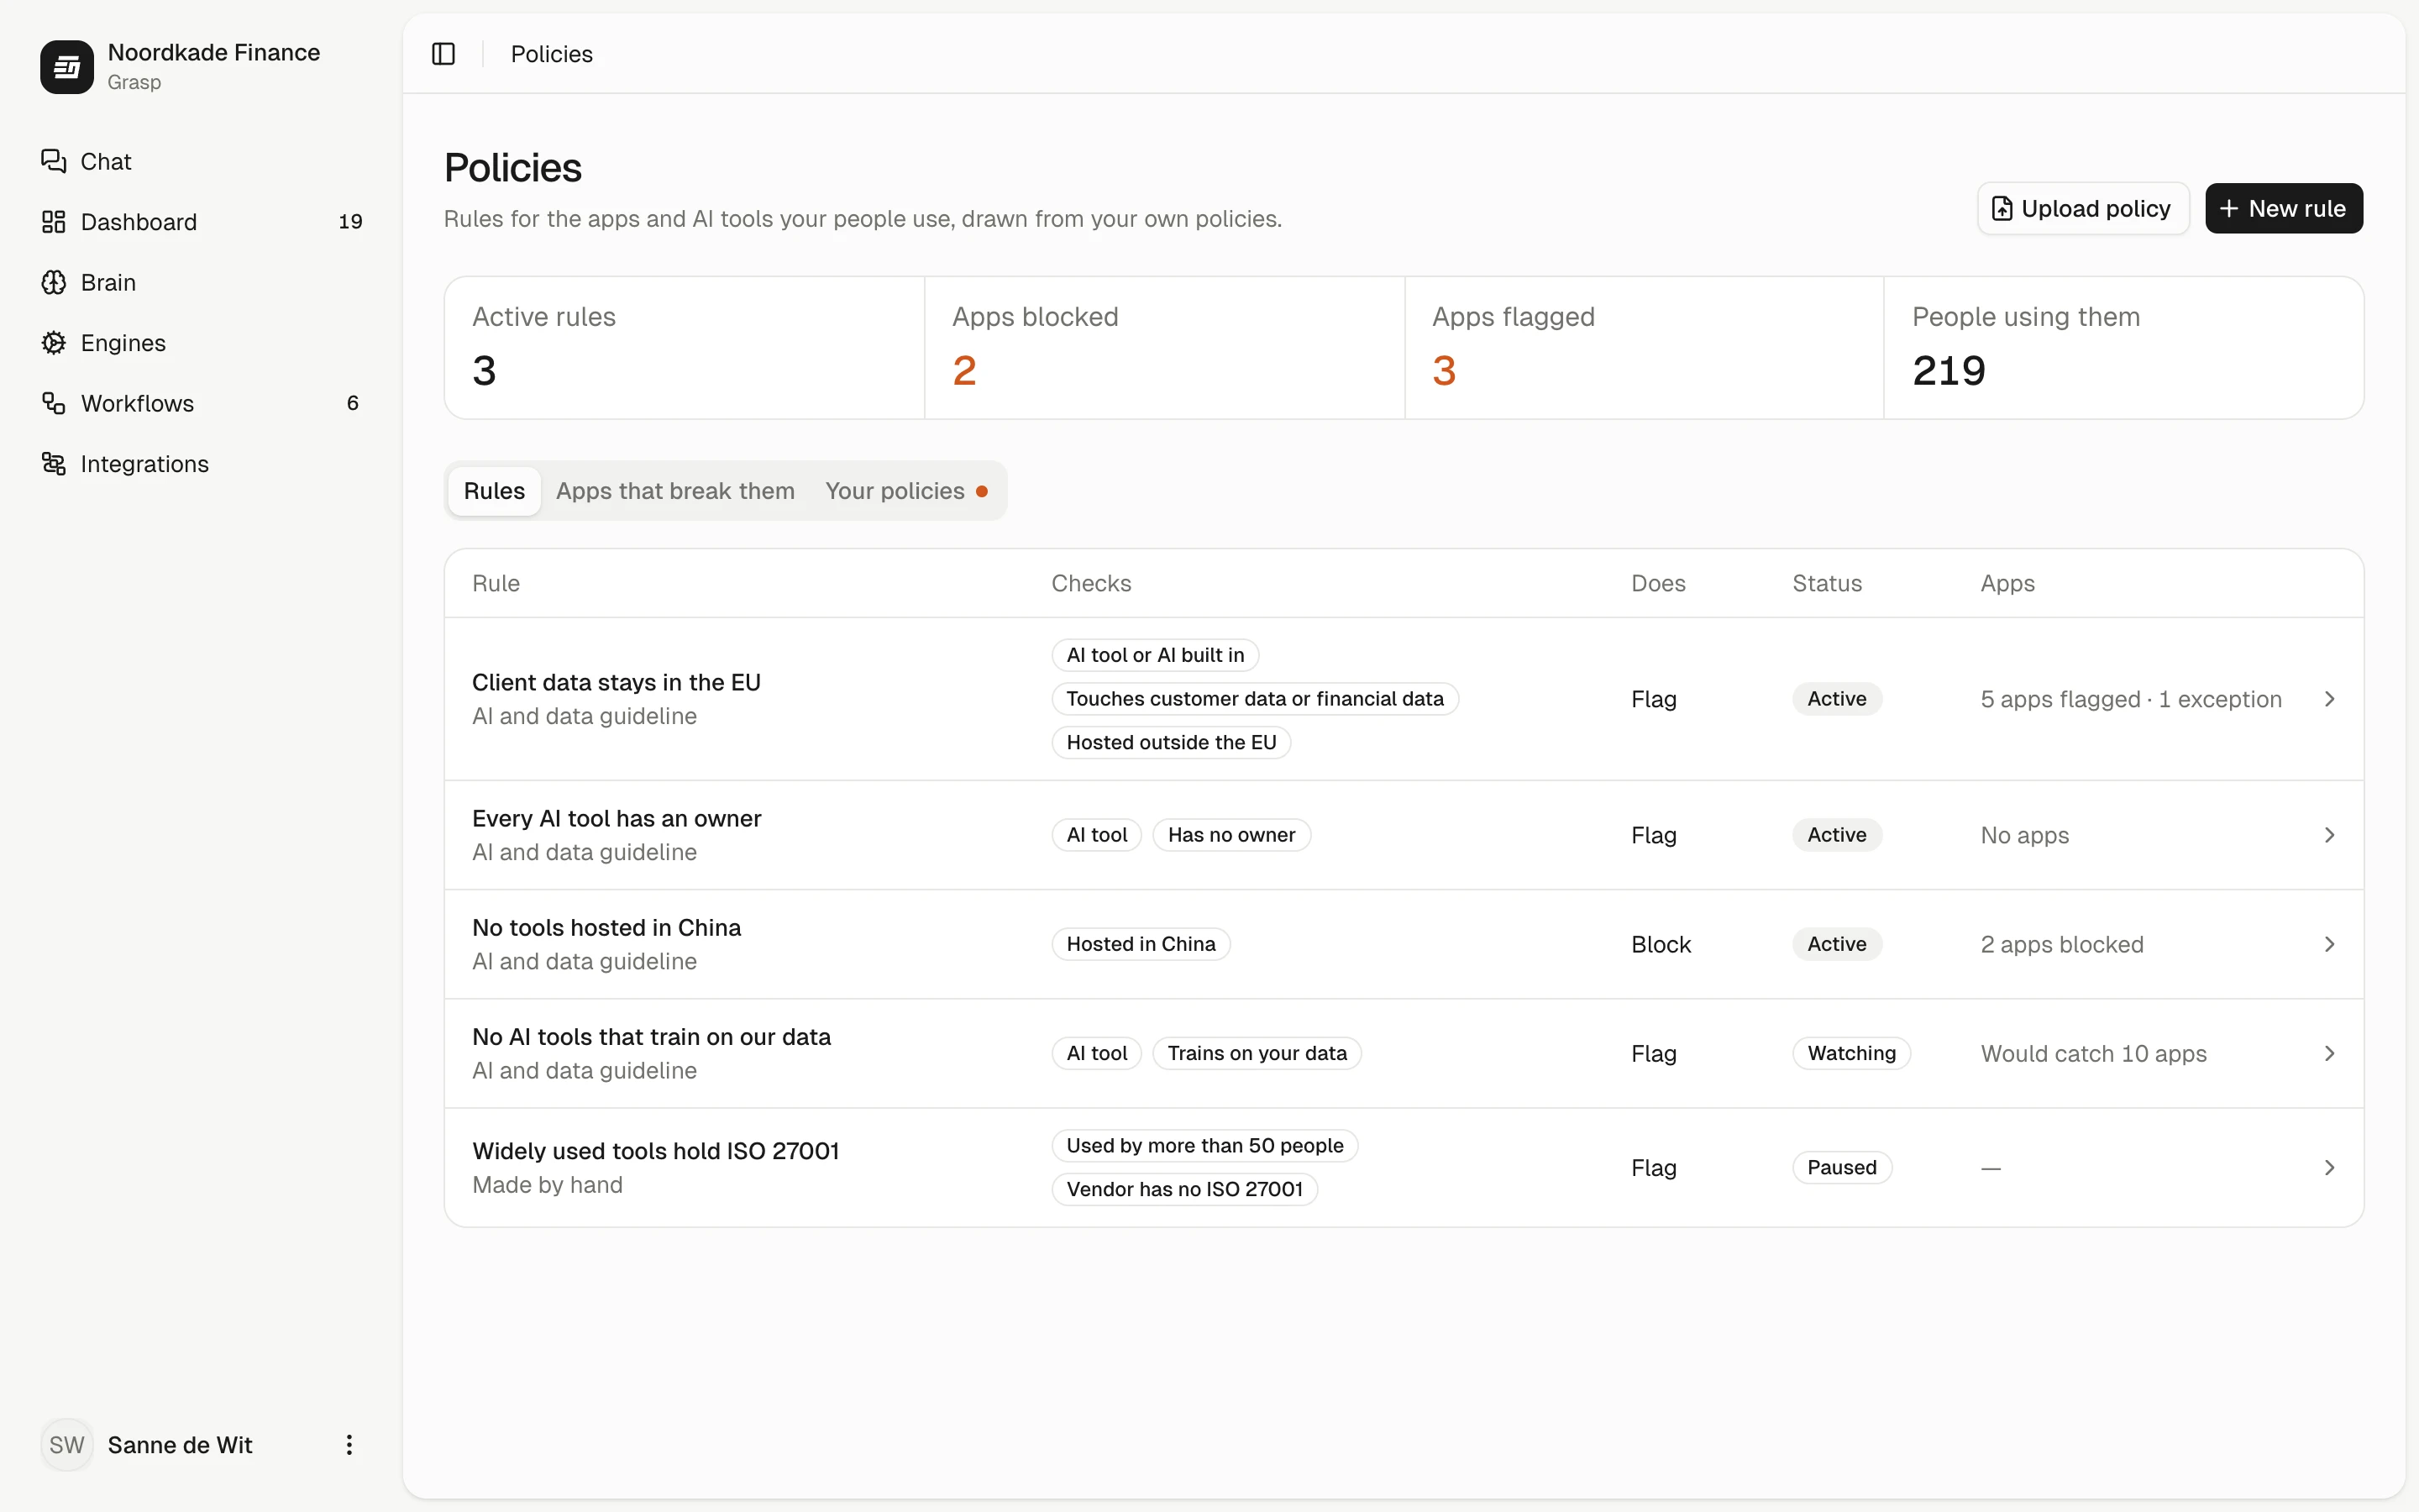Click the Dashboard badge count 19

[x=350, y=222]
